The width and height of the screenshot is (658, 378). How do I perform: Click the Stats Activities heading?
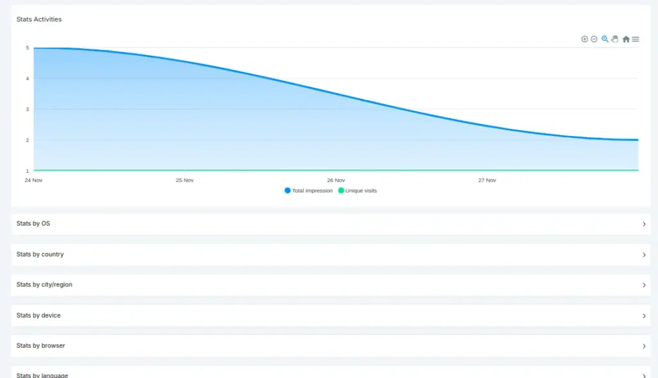(x=39, y=19)
